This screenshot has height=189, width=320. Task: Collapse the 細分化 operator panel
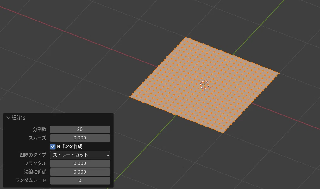click(x=8, y=118)
